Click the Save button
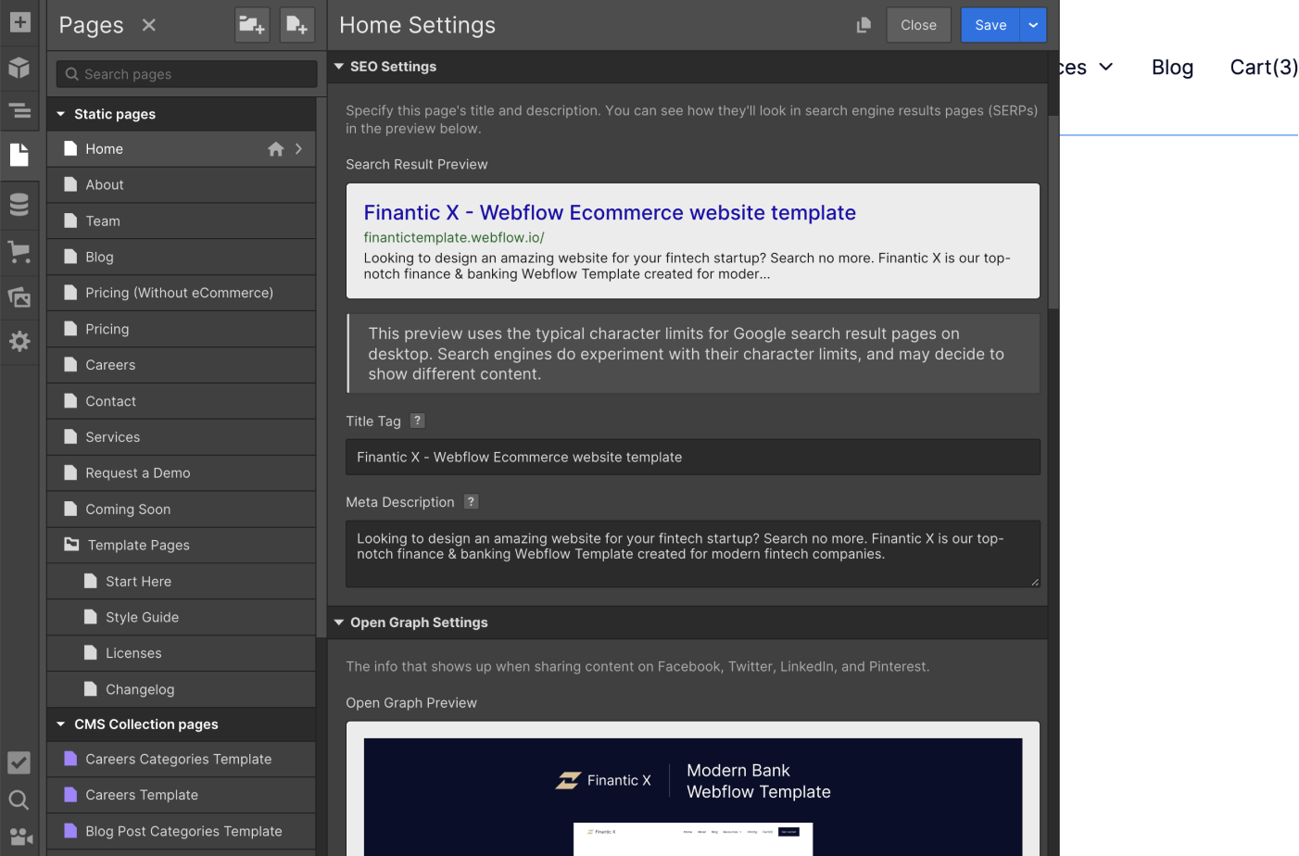 click(990, 25)
